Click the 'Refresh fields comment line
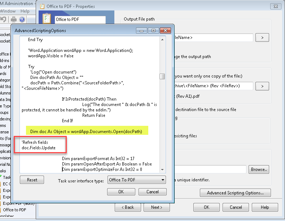Viewport: 285px width, 221px height. click(35, 142)
